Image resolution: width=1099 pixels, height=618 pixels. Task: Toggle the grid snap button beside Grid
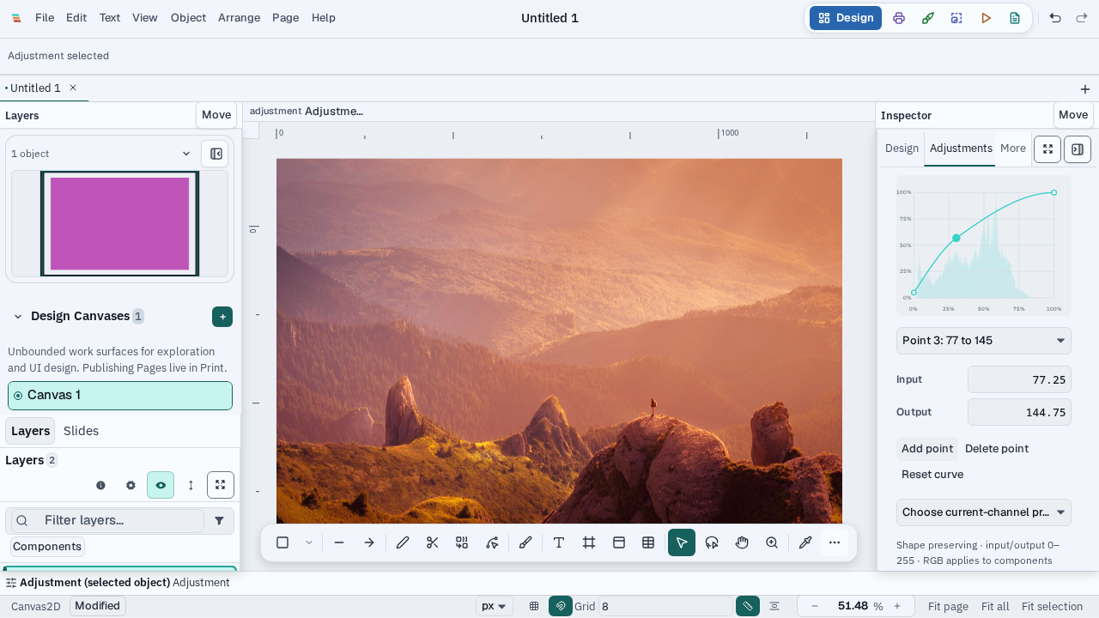(x=561, y=606)
